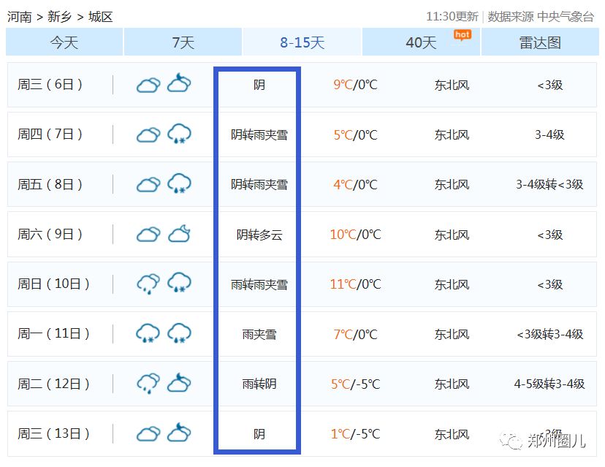The height and width of the screenshot is (467, 605).
Task: Click 城区 in the breadcrumb
Action: 101,17
